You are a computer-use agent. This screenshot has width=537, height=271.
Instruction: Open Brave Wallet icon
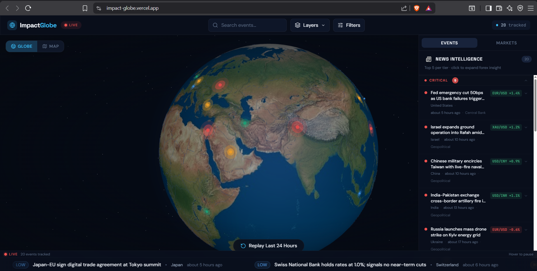coord(499,8)
